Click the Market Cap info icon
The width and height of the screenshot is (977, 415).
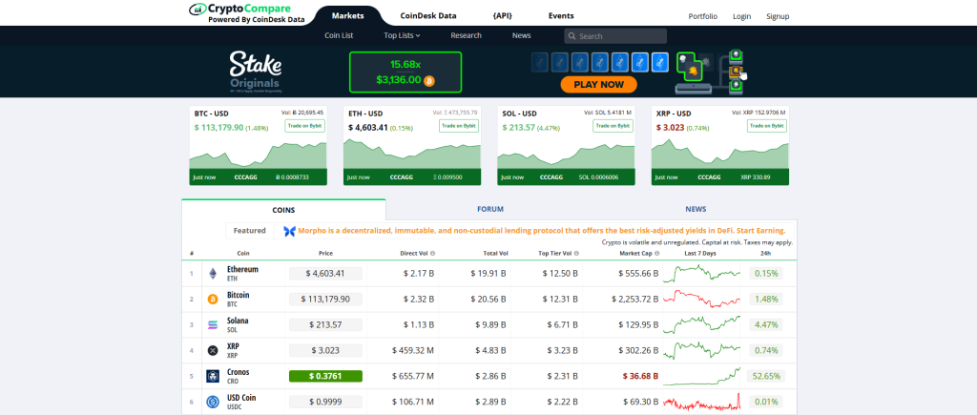(656, 254)
